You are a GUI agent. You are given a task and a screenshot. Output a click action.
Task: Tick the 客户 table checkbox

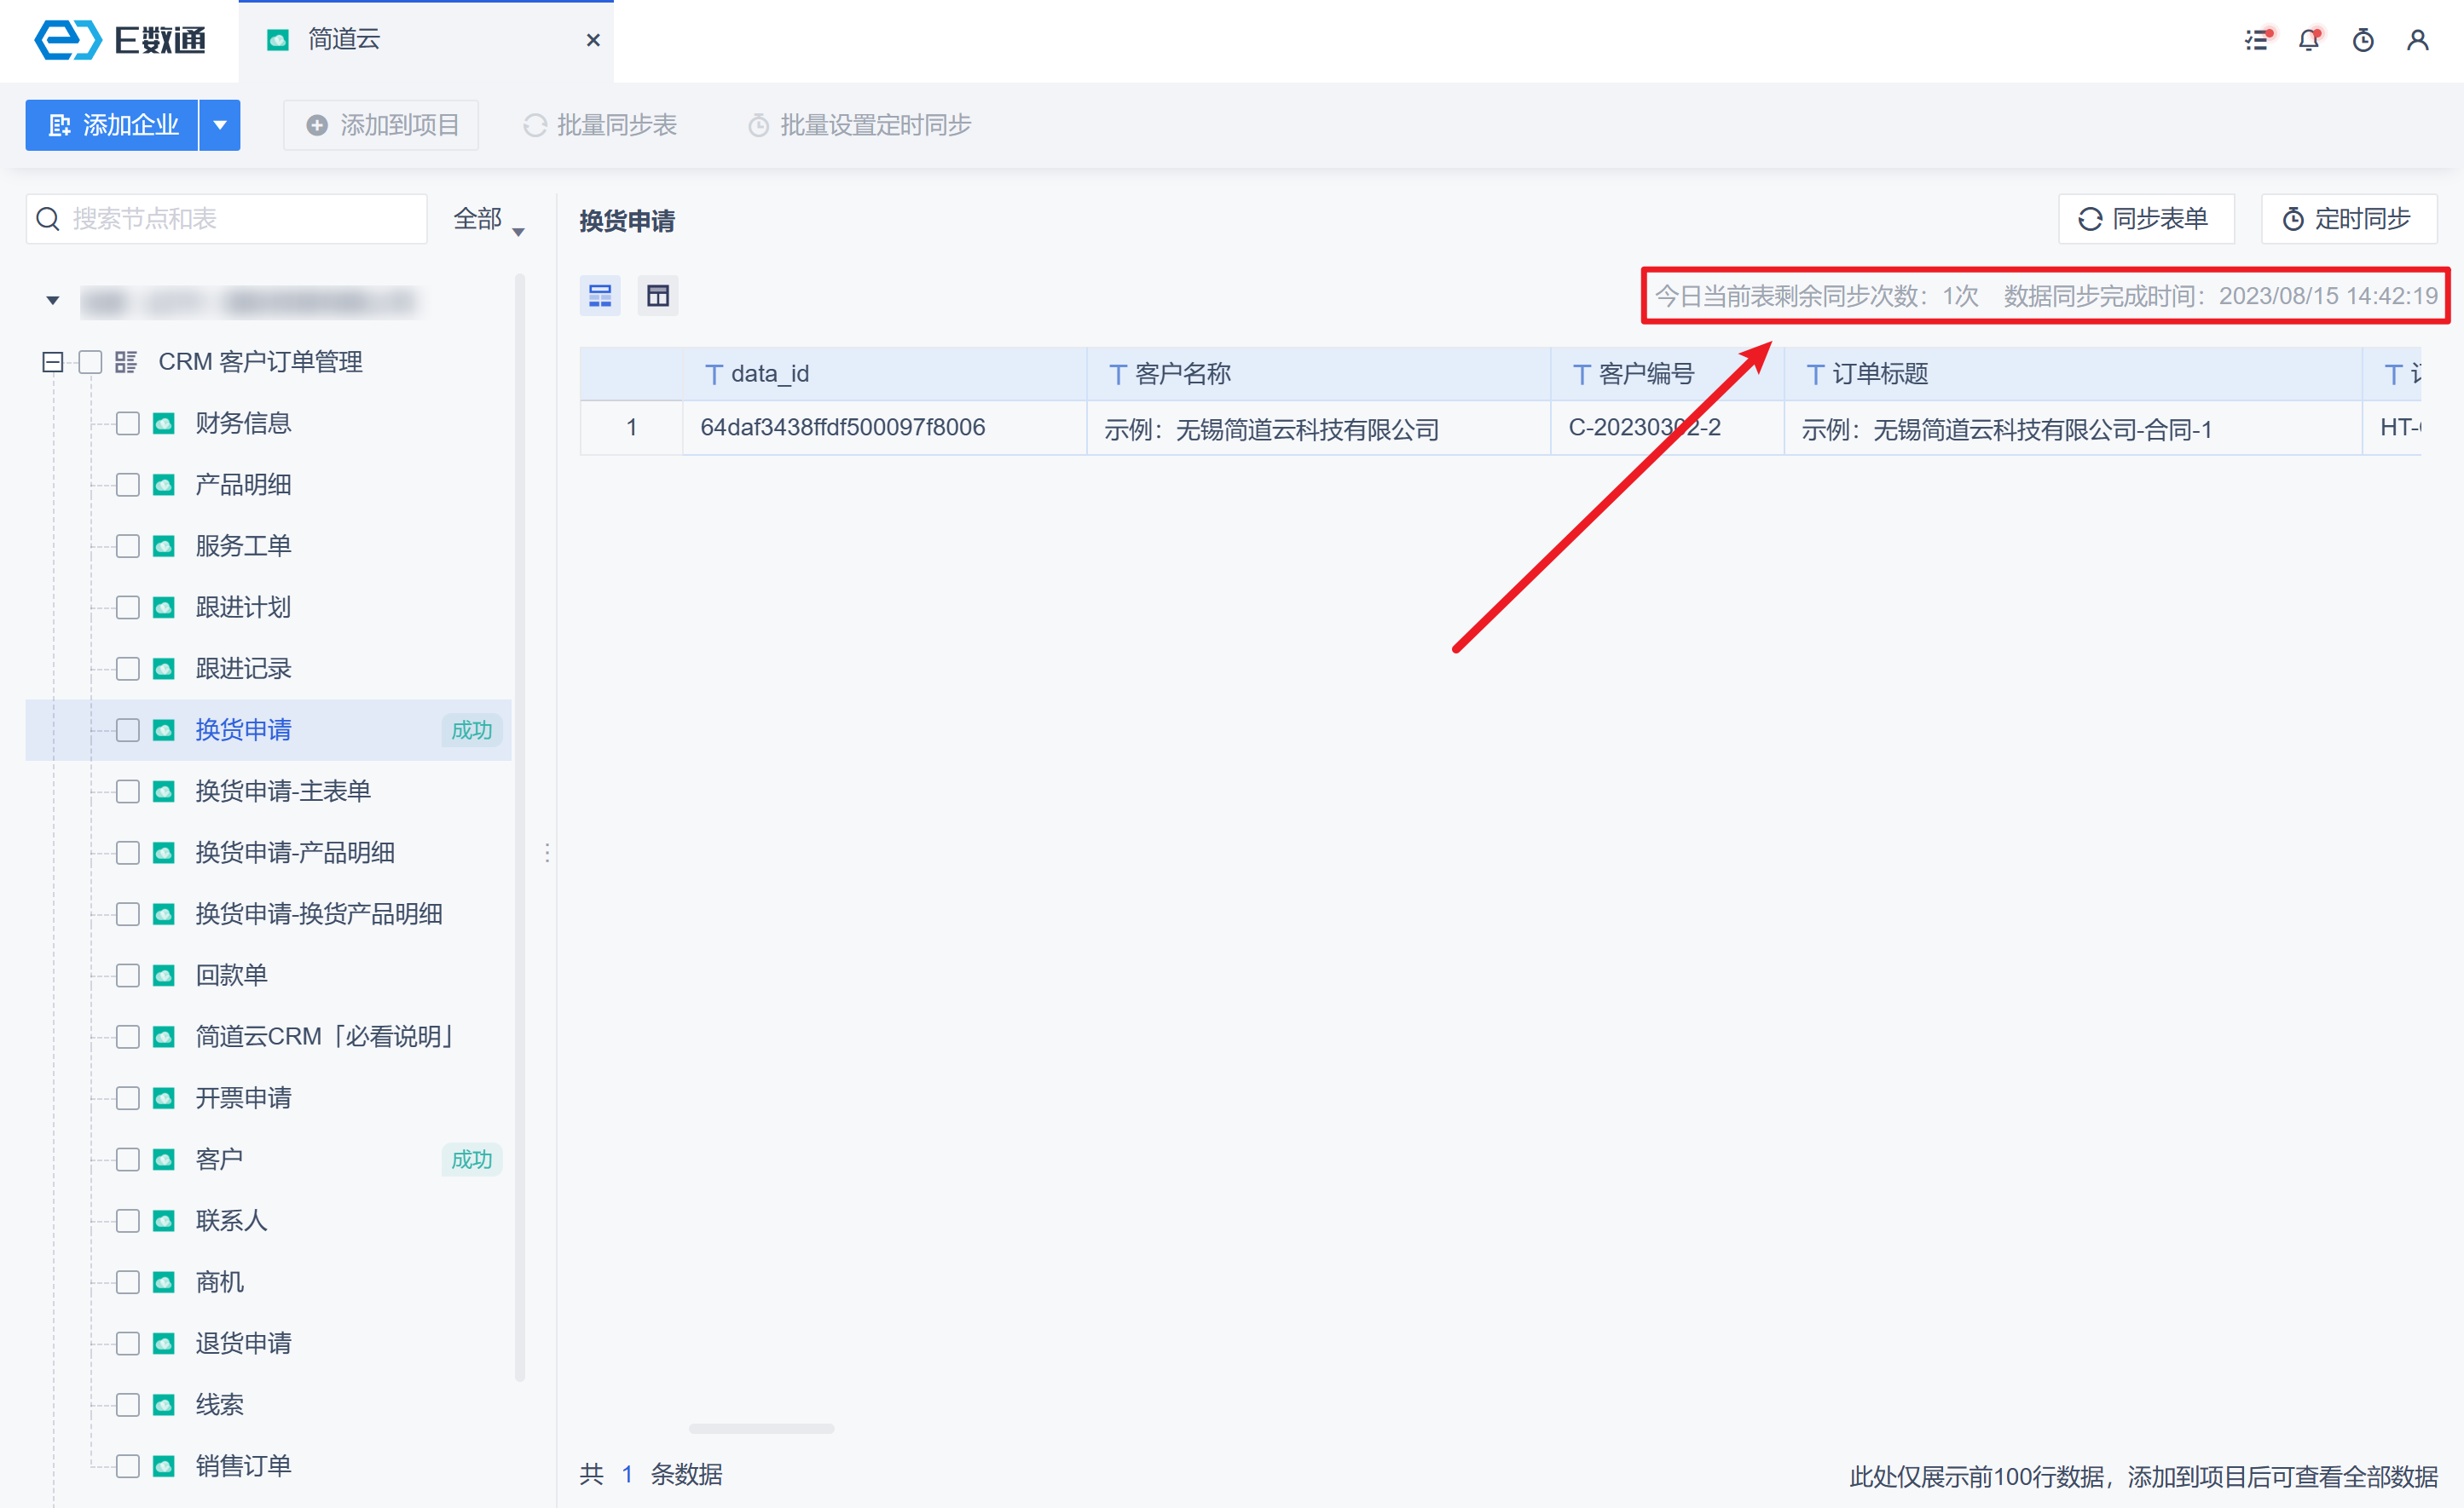(128, 1160)
